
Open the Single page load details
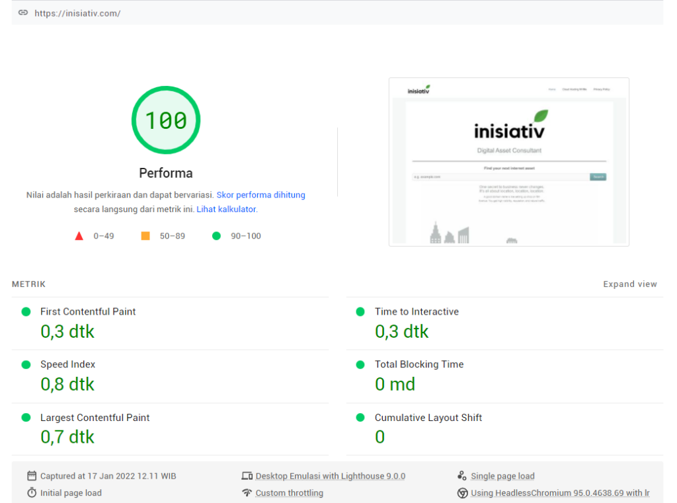(502, 477)
